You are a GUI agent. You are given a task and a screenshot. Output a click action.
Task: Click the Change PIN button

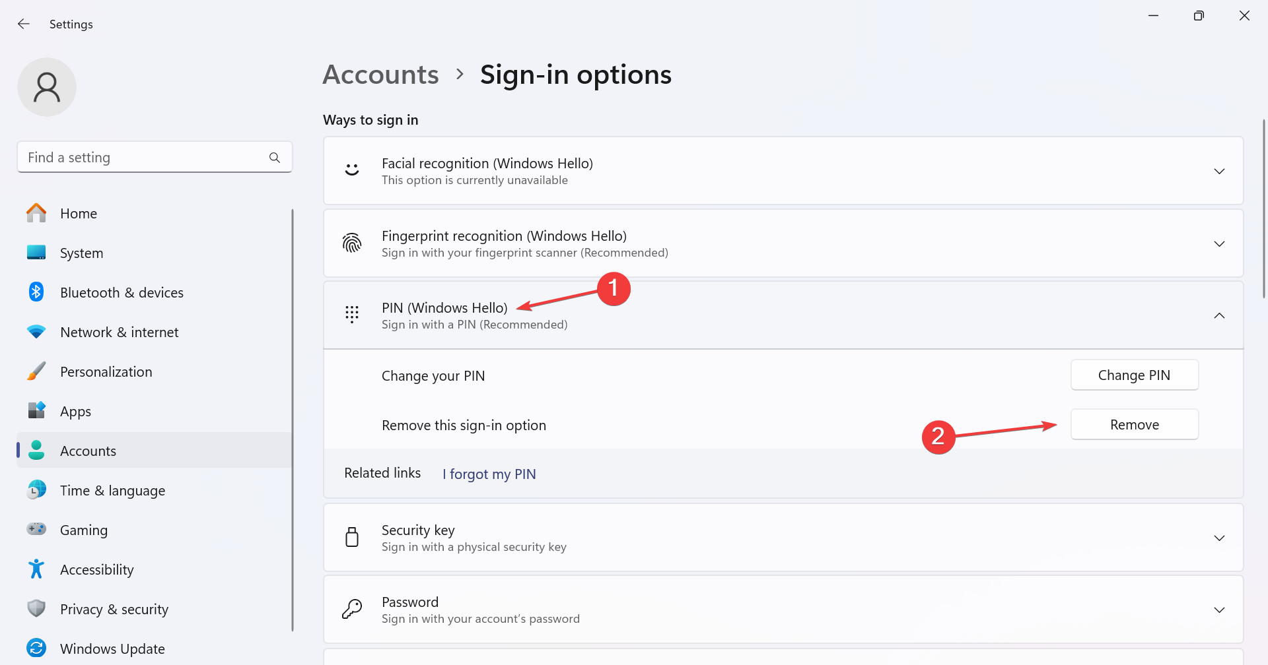click(x=1134, y=375)
